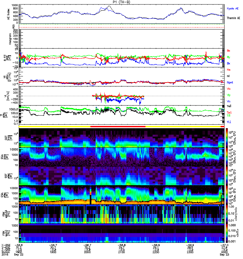The image size is (243, 259).
Task: Pick the green "By" legend entry
Action: coord(228,57)
